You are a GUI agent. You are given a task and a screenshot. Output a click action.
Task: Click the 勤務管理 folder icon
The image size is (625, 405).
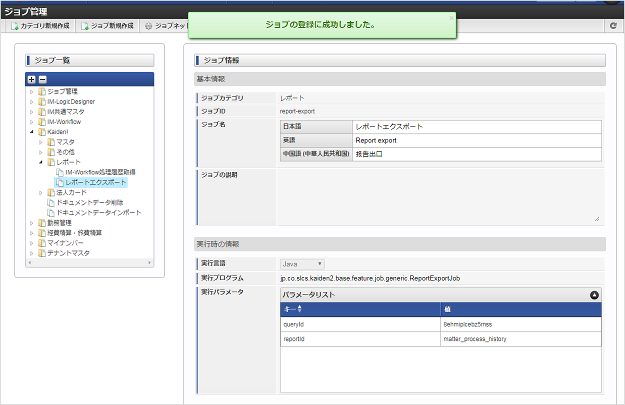(42, 223)
